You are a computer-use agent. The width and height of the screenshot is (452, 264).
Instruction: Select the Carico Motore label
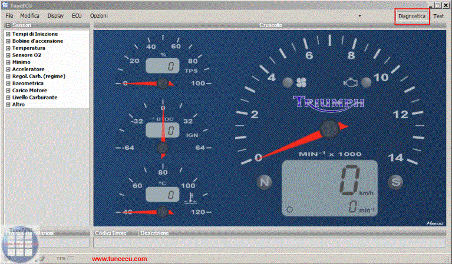pyautogui.click(x=29, y=91)
